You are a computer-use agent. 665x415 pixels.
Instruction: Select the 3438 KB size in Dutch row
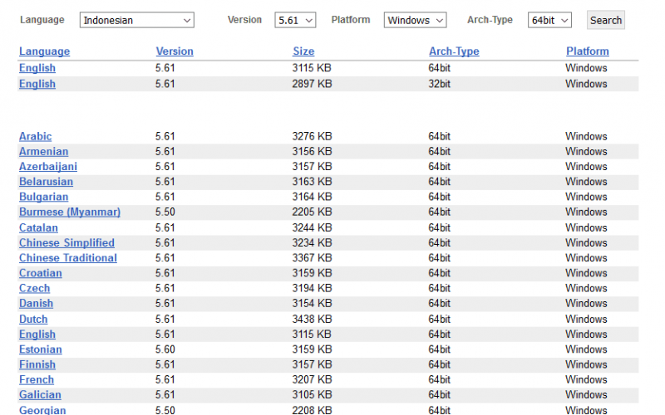pos(312,320)
